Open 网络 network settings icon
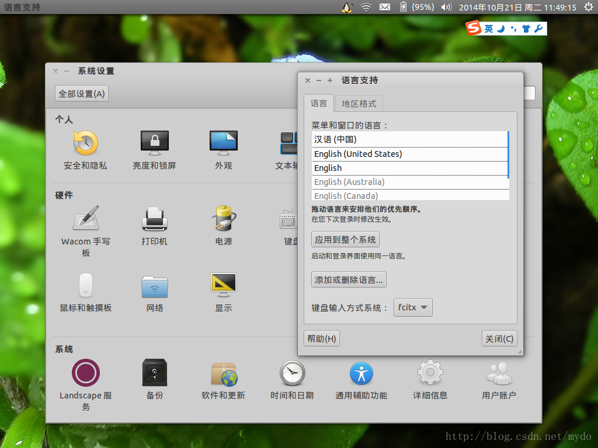Viewport: 598px width, 448px height. point(154,286)
